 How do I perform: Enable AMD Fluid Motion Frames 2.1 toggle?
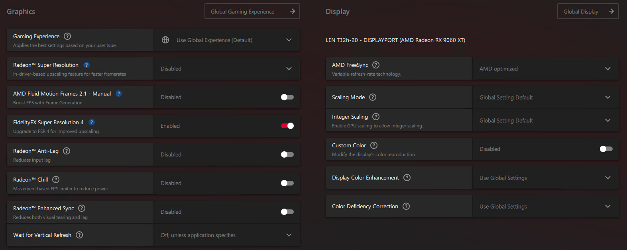click(x=287, y=97)
